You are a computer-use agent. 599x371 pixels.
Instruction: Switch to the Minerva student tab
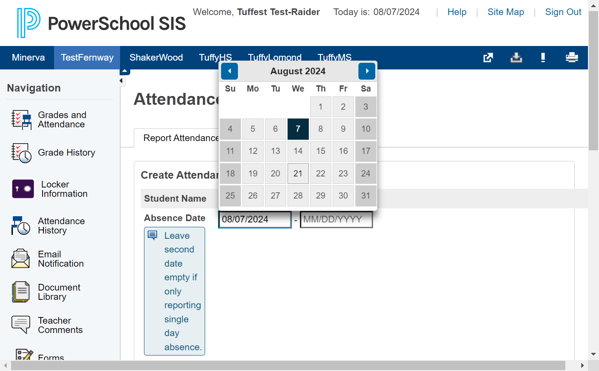[x=28, y=57]
